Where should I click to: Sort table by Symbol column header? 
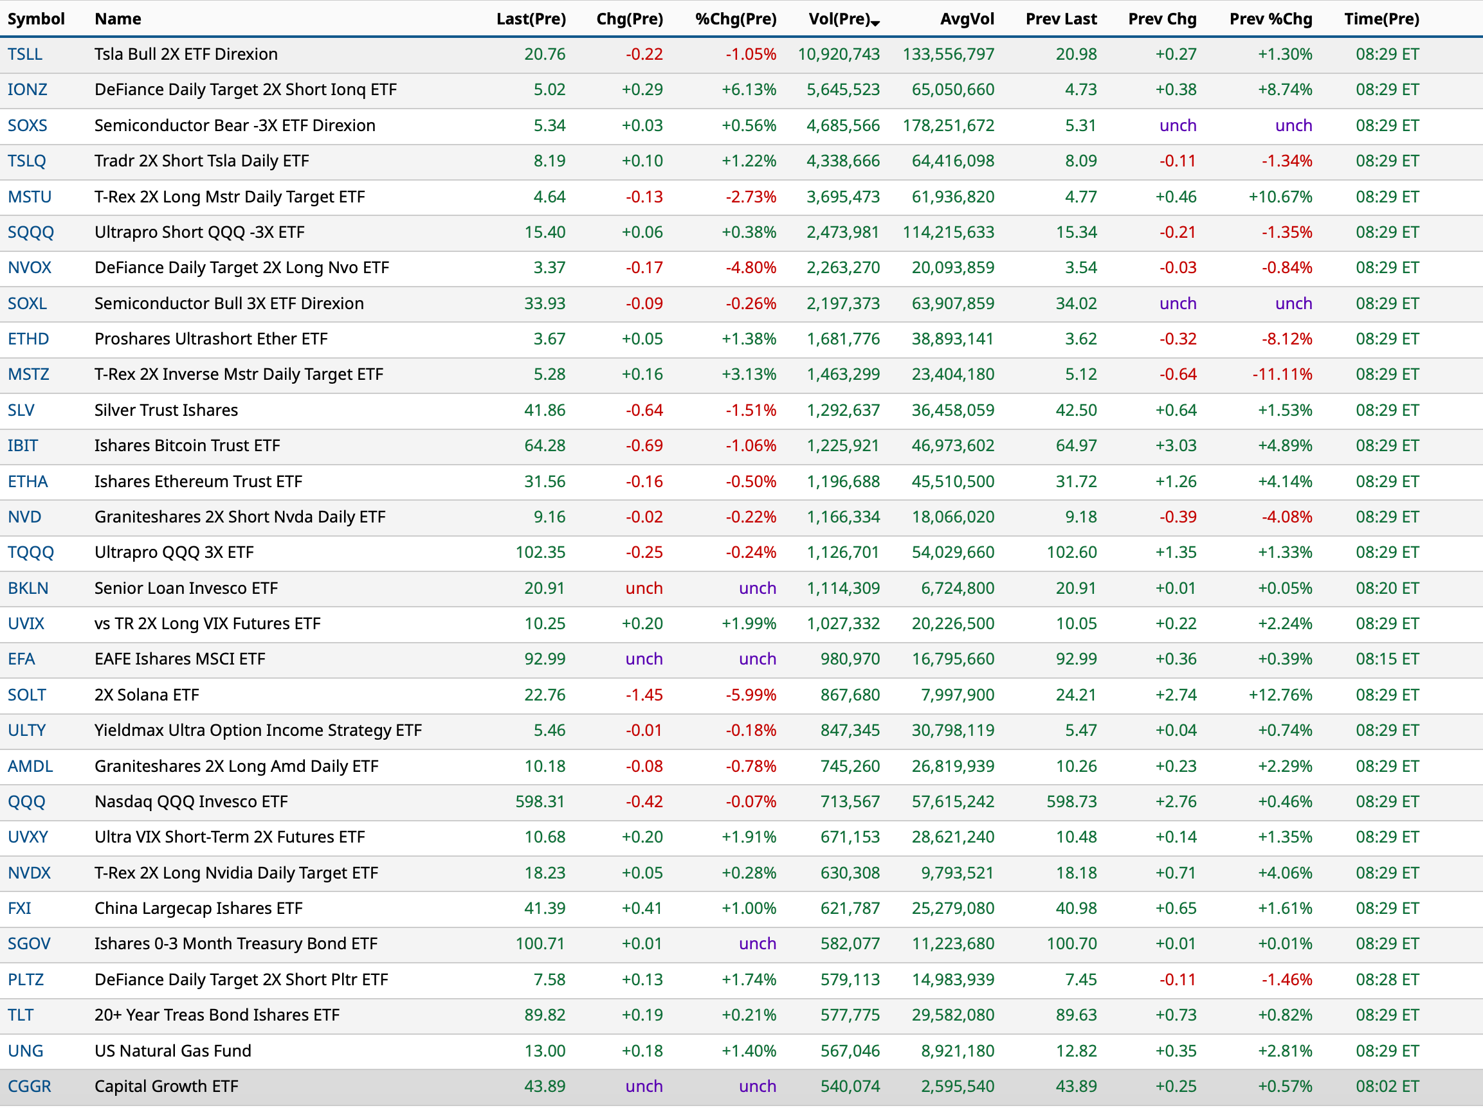[x=36, y=19]
